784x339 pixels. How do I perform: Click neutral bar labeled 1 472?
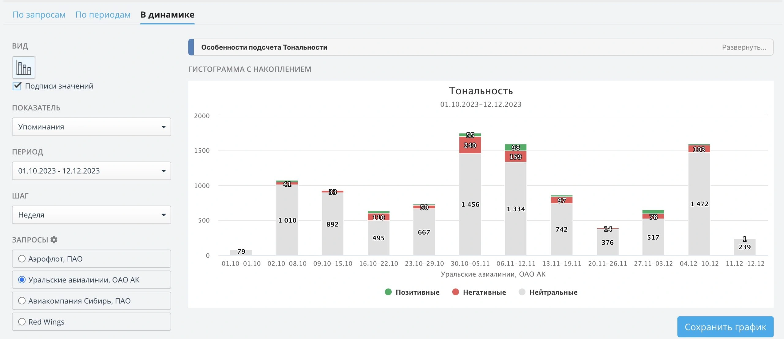pyautogui.click(x=699, y=203)
